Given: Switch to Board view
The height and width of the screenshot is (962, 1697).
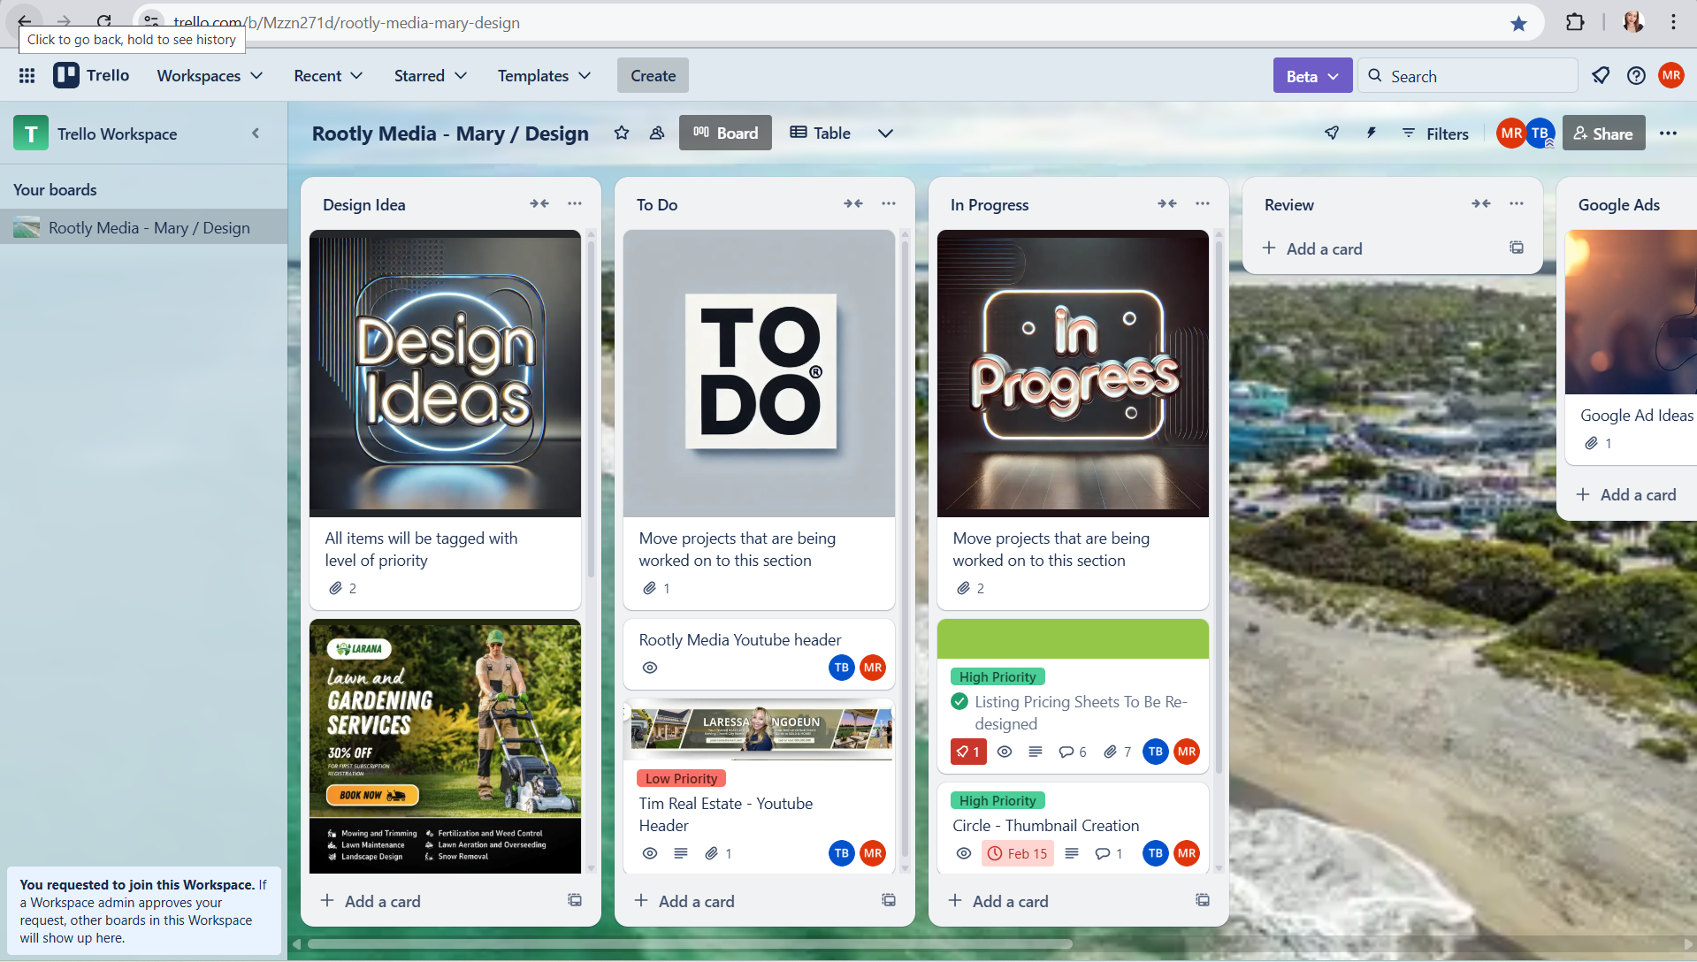Looking at the screenshot, I should (x=725, y=134).
